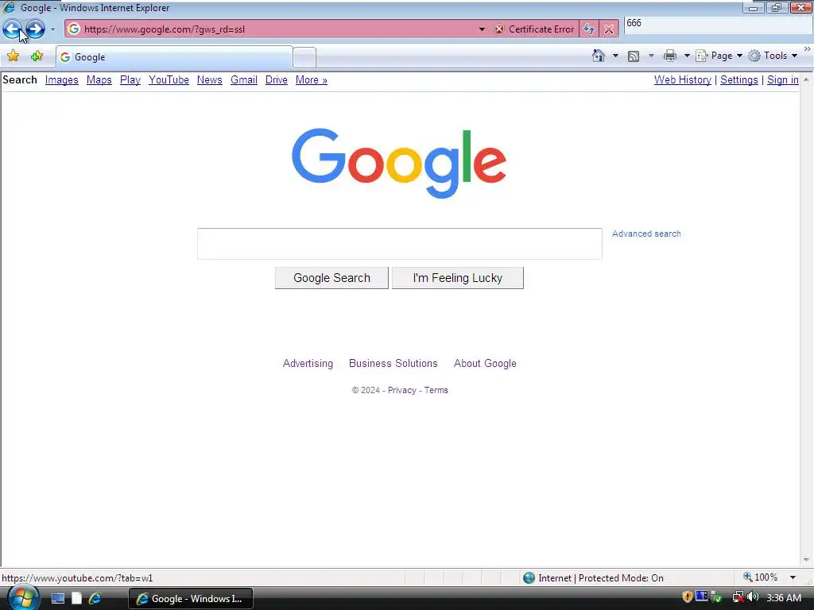Image resolution: width=814 pixels, height=610 pixels.
Task: Open the Page menu
Action: pos(719,56)
